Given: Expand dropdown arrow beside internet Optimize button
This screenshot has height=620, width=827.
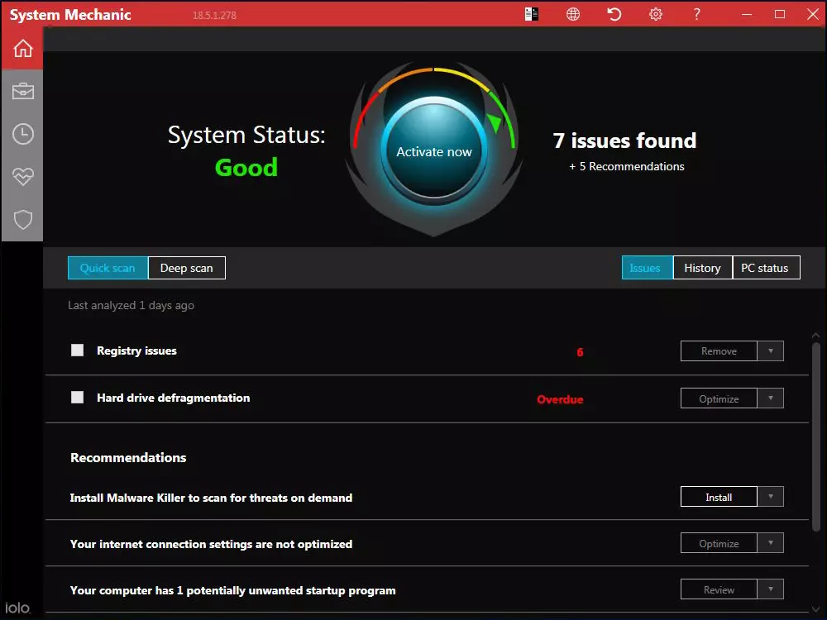Looking at the screenshot, I should click(x=771, y=543).
